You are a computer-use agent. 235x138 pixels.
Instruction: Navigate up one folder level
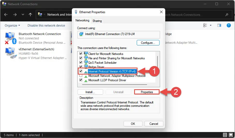30,14
